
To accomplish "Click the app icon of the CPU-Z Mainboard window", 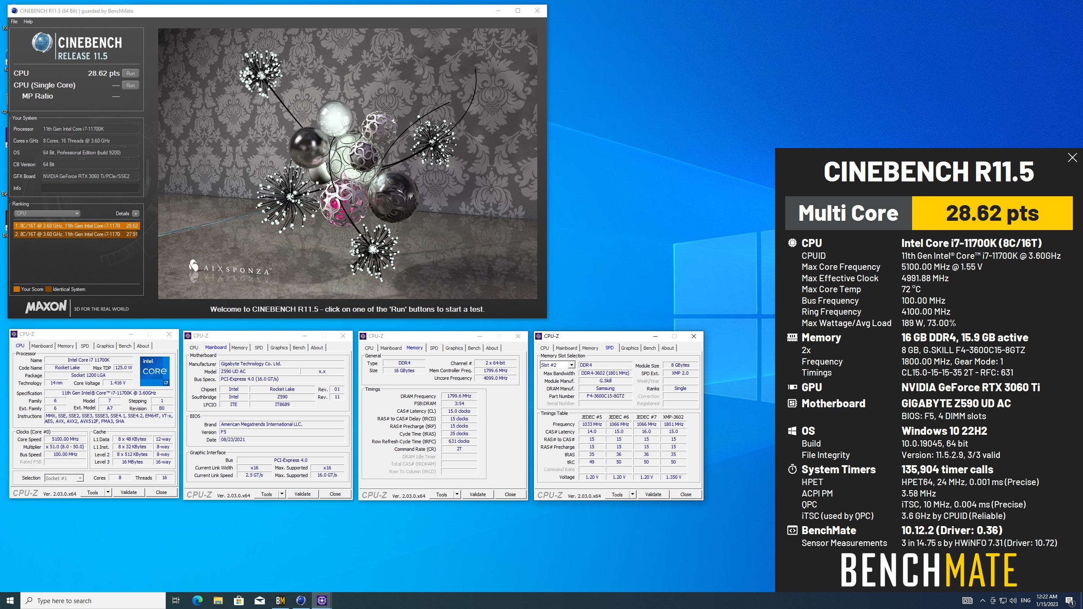I will (x=188, y=336).
